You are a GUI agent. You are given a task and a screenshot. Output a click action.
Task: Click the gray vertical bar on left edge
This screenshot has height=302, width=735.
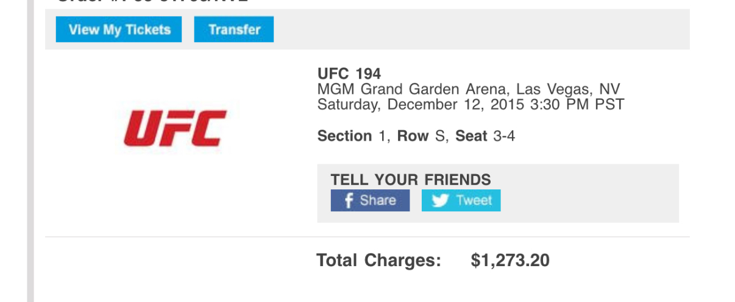[30, 152]
